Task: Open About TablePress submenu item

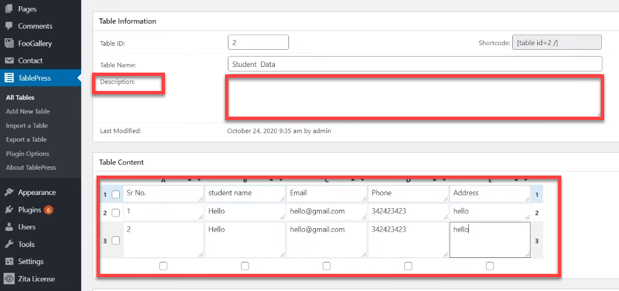Action: pyautogui.click(x=31, y=168)
